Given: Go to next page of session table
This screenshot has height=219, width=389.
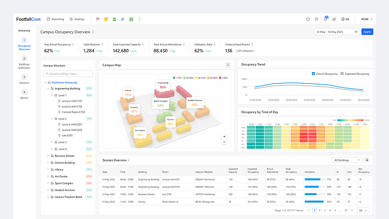Looking at the screenshot, I should tap(352, 210).
